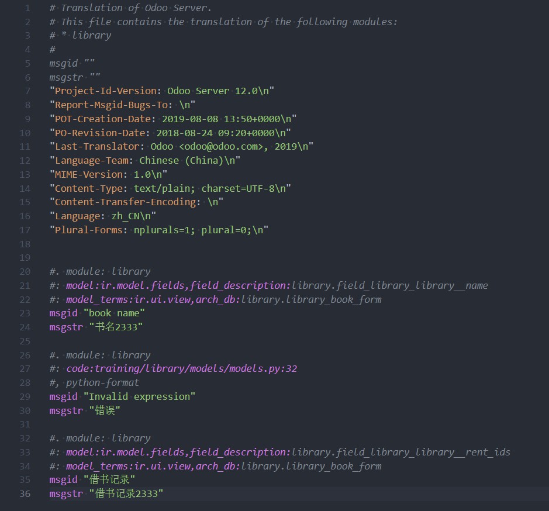Click 'Language: zh_CN' header line
The image size is (549, 511).
click(x=102, y=216)
